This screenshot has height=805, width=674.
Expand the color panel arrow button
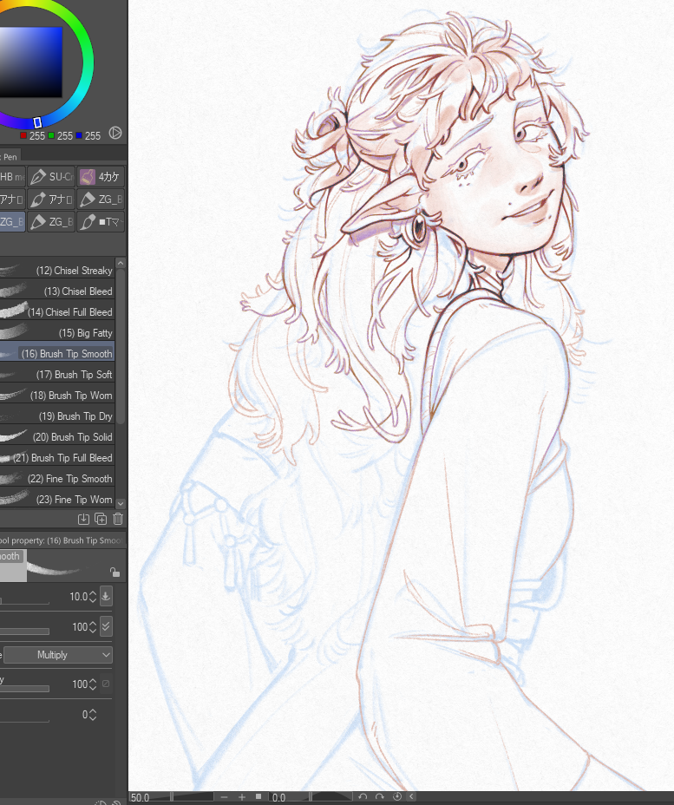(x=115, y=134)
